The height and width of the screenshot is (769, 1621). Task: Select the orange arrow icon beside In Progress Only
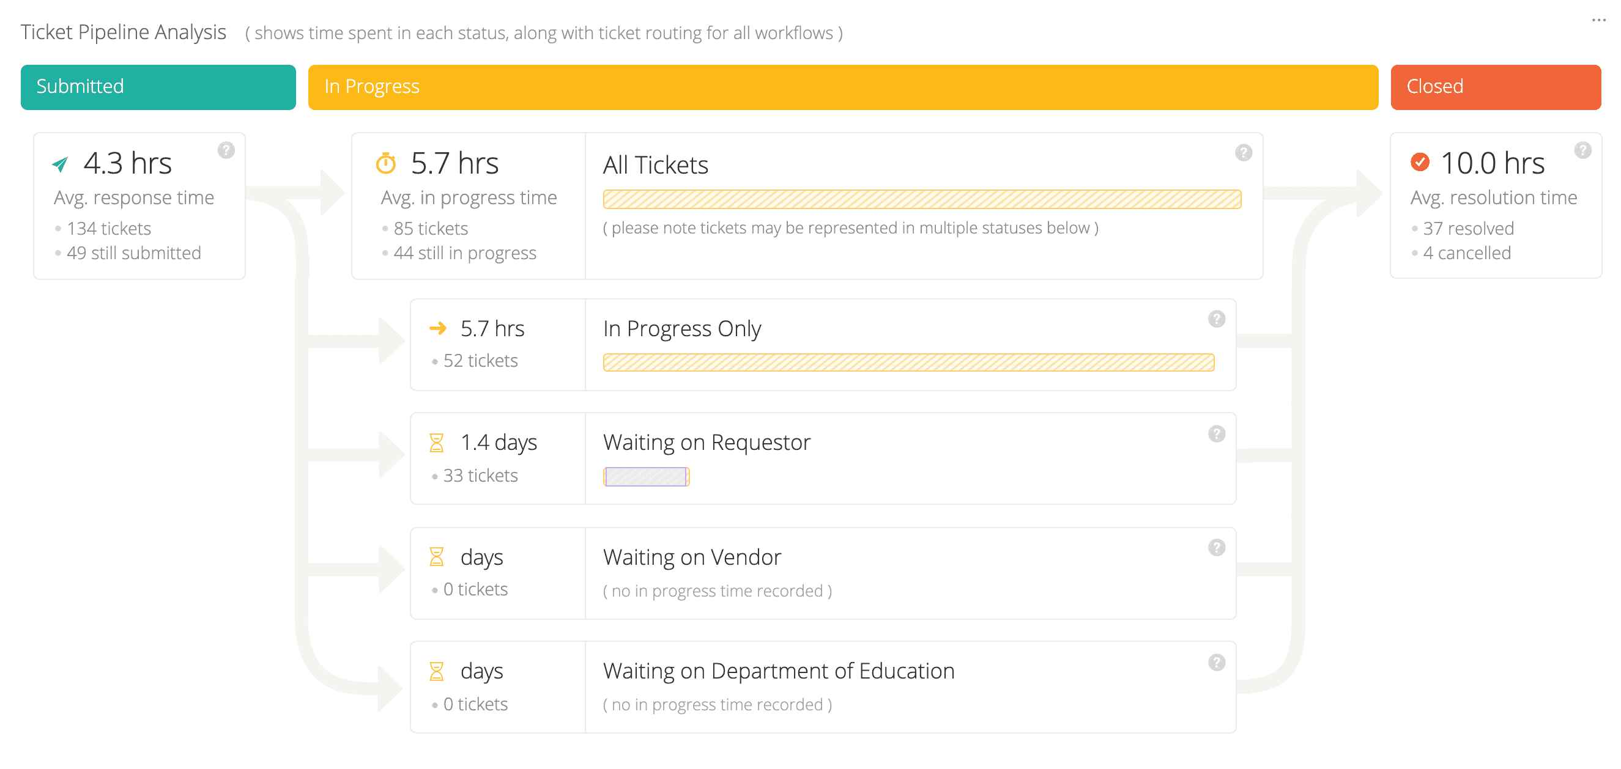coord(437,328)
